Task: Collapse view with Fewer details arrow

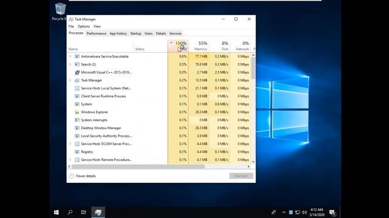Action: click(72, 176)
